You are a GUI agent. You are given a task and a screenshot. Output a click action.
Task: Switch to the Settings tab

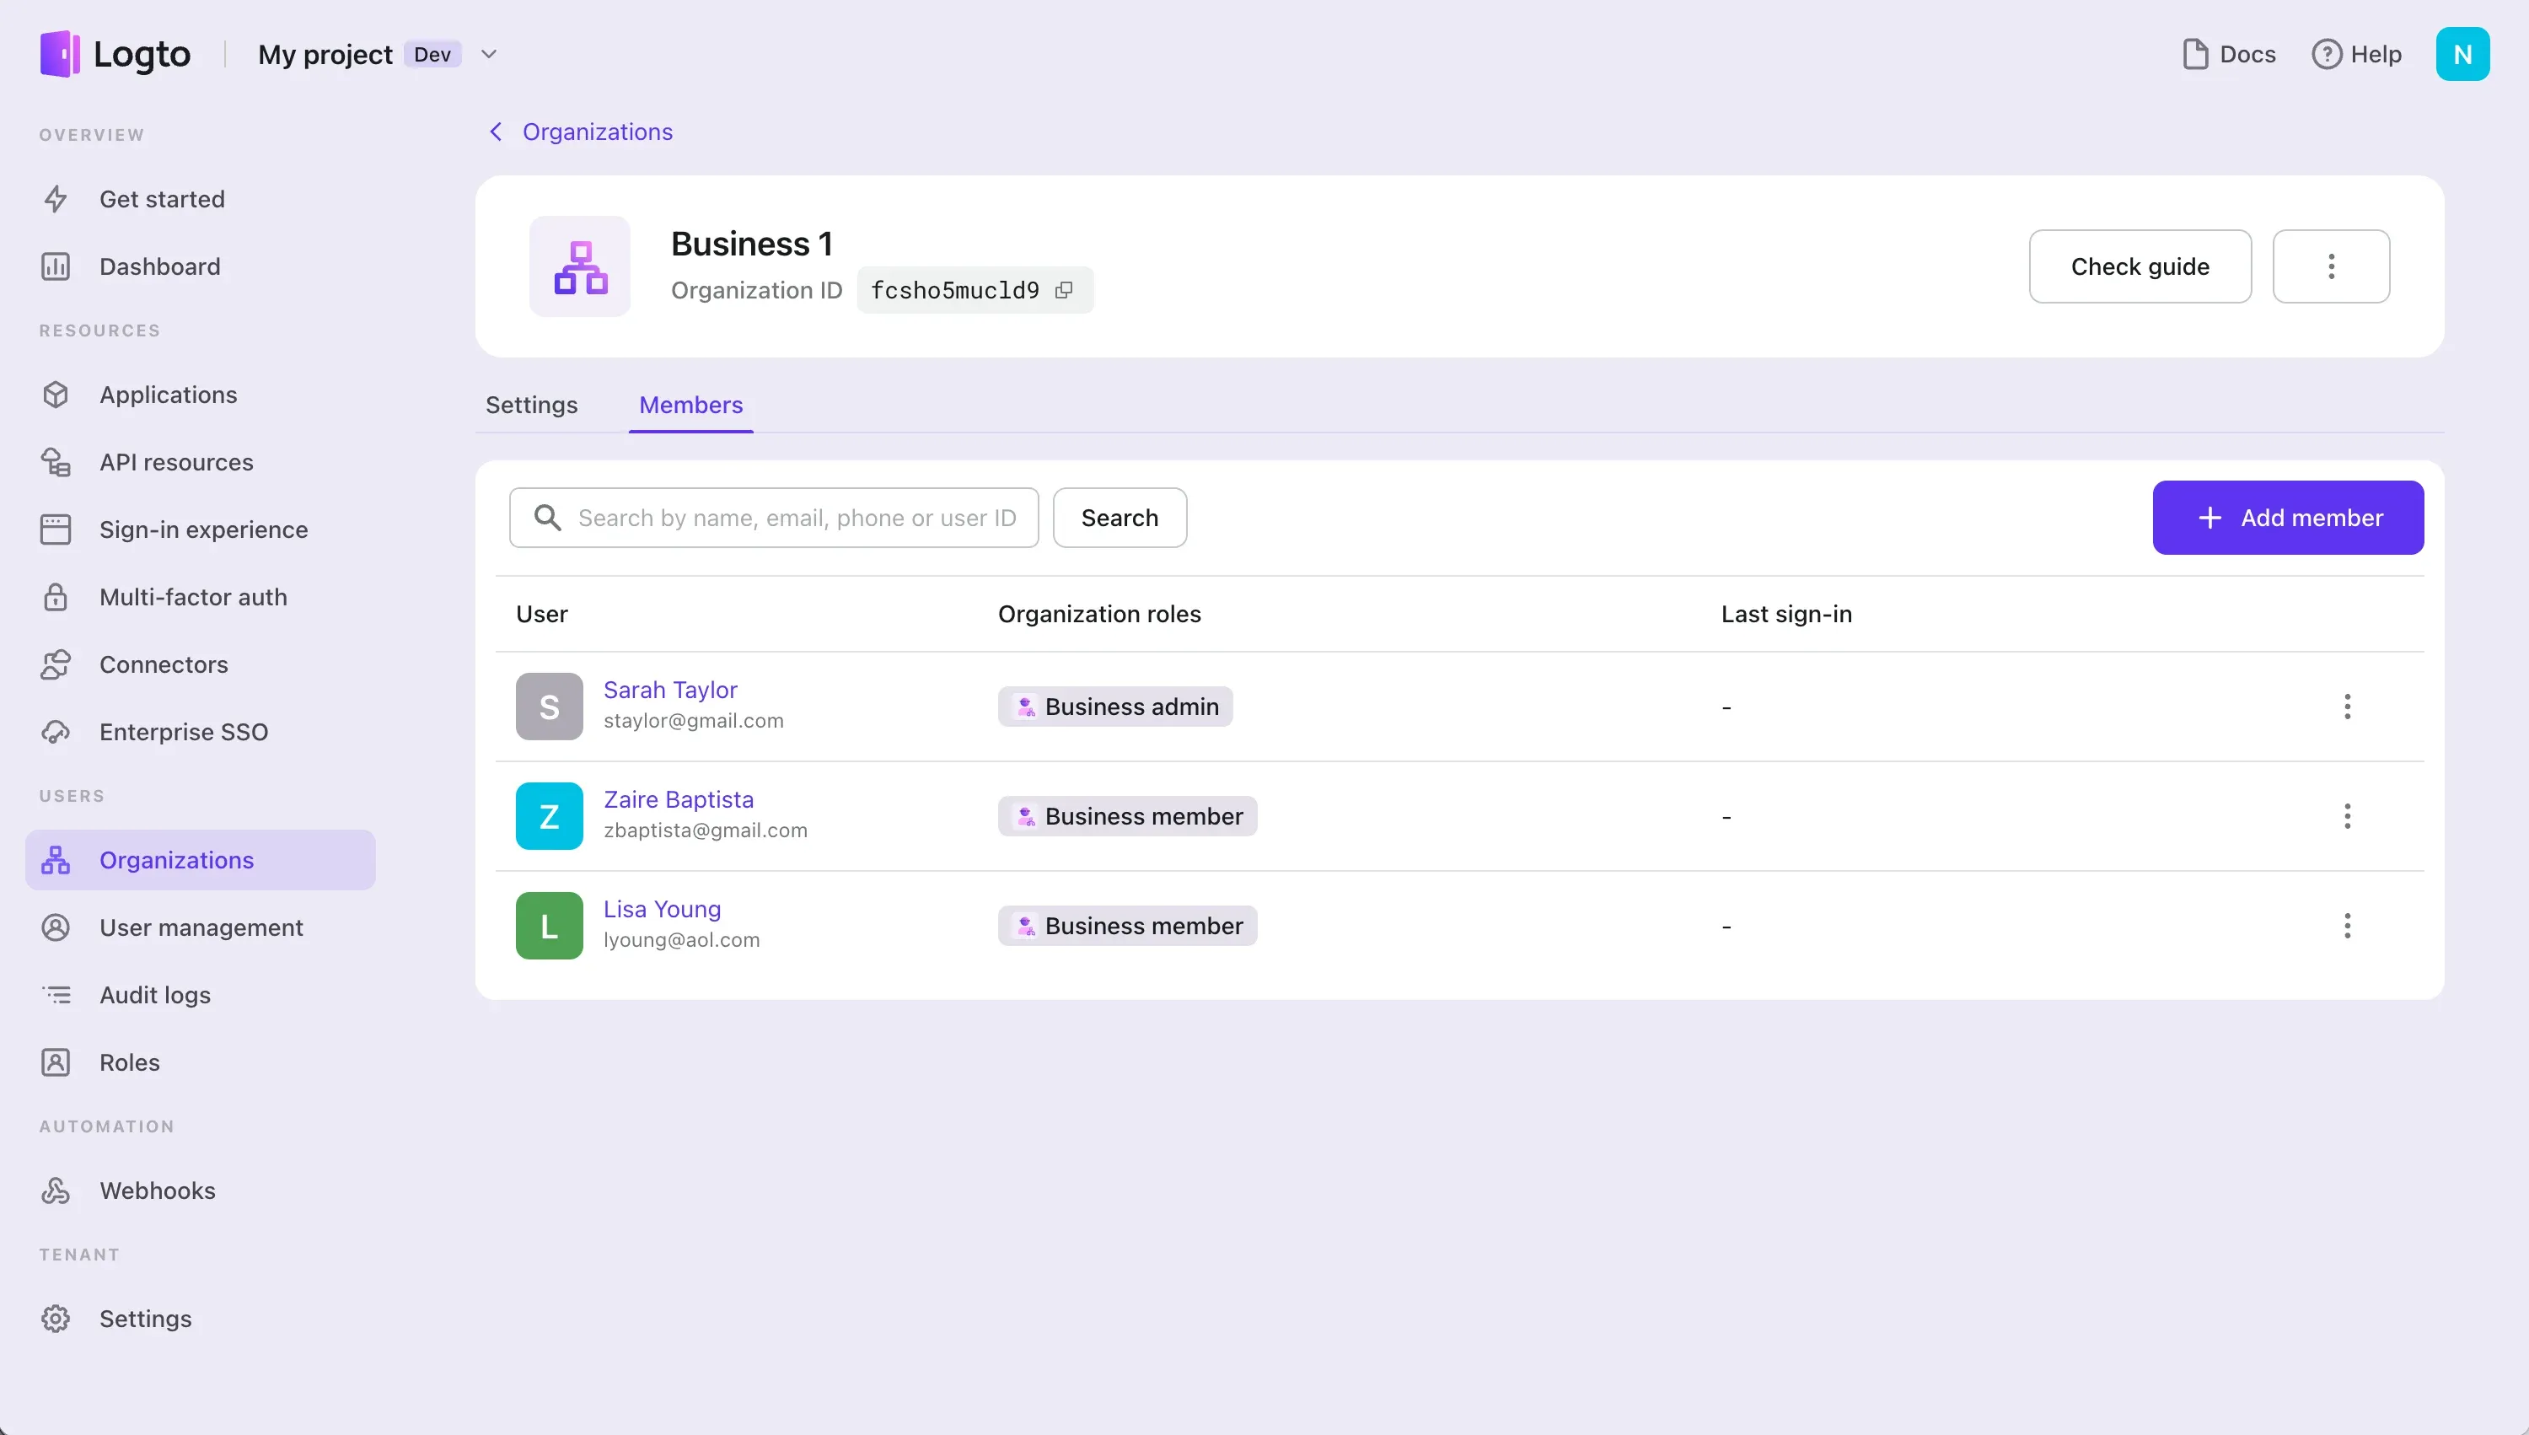tap(531, 405)
